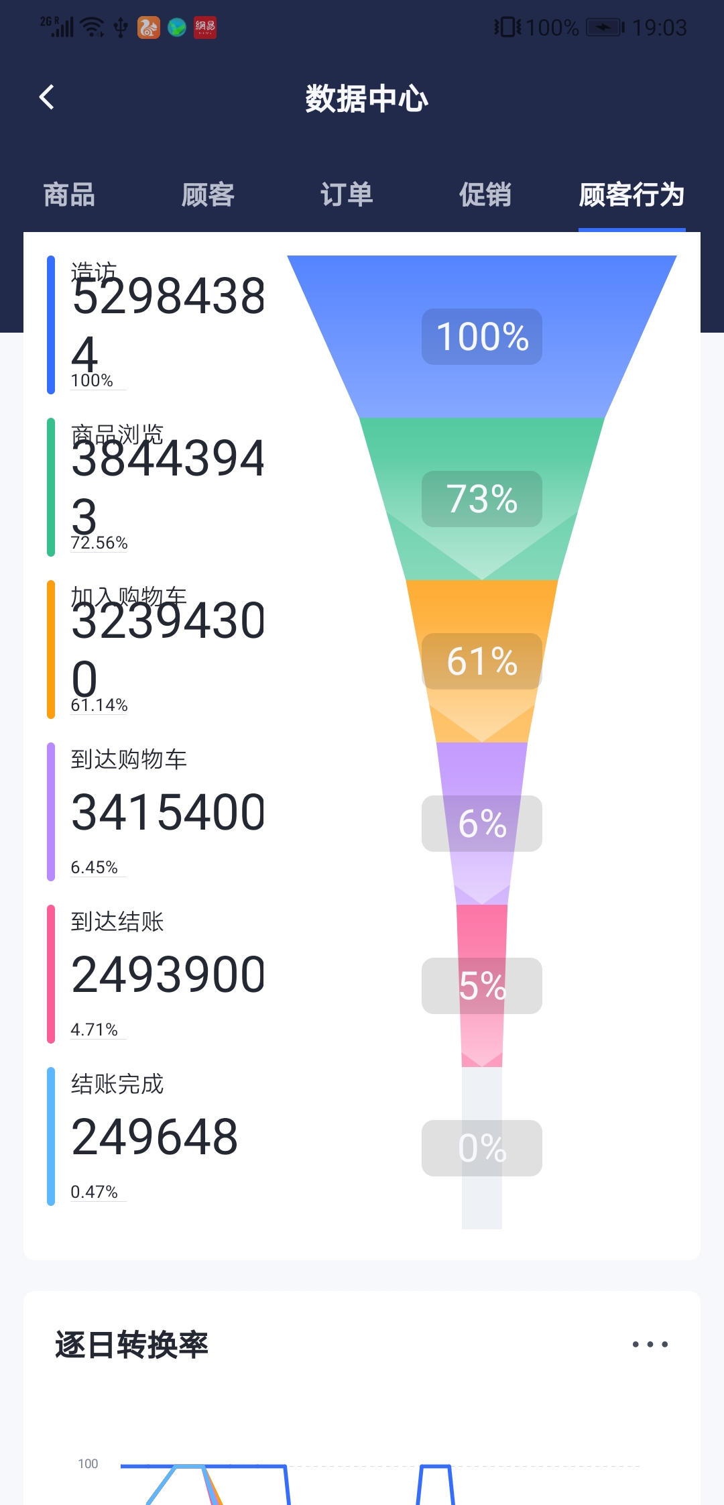Tap the Wi-Fi signal icon
This screenshot has width=724, height=1505.
click(92, 27)
